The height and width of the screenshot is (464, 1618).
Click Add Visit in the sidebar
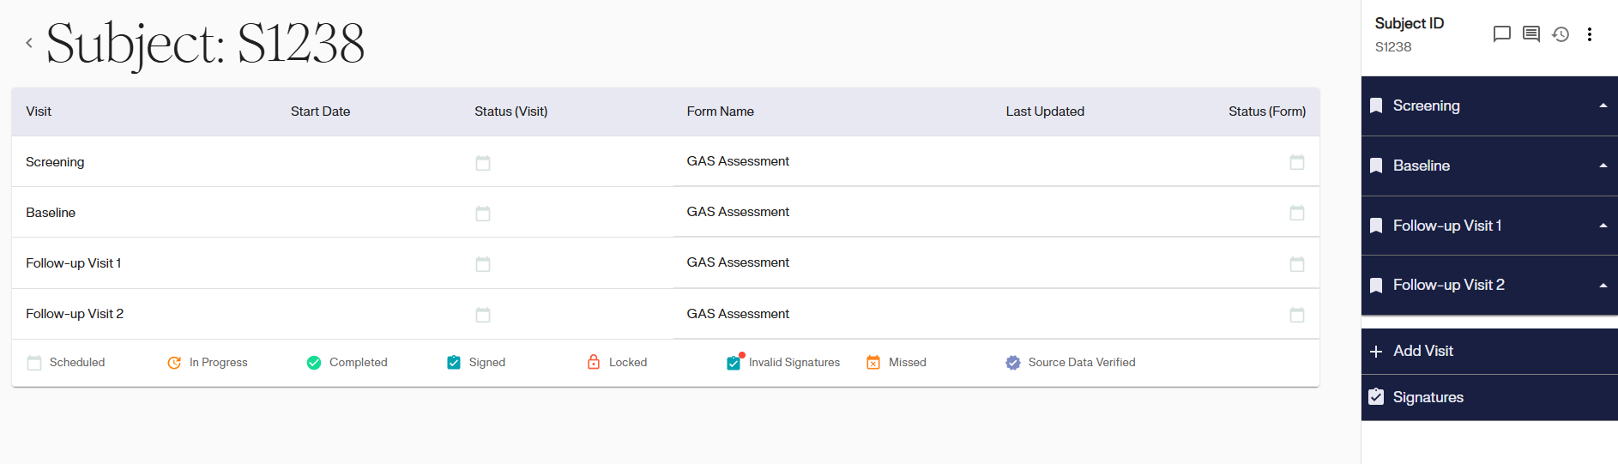[1422, 351]
